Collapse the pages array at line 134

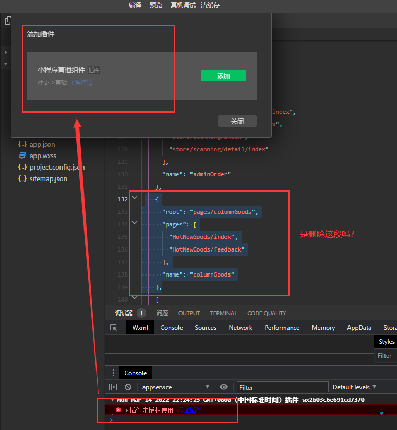click(x=135, y=223)
